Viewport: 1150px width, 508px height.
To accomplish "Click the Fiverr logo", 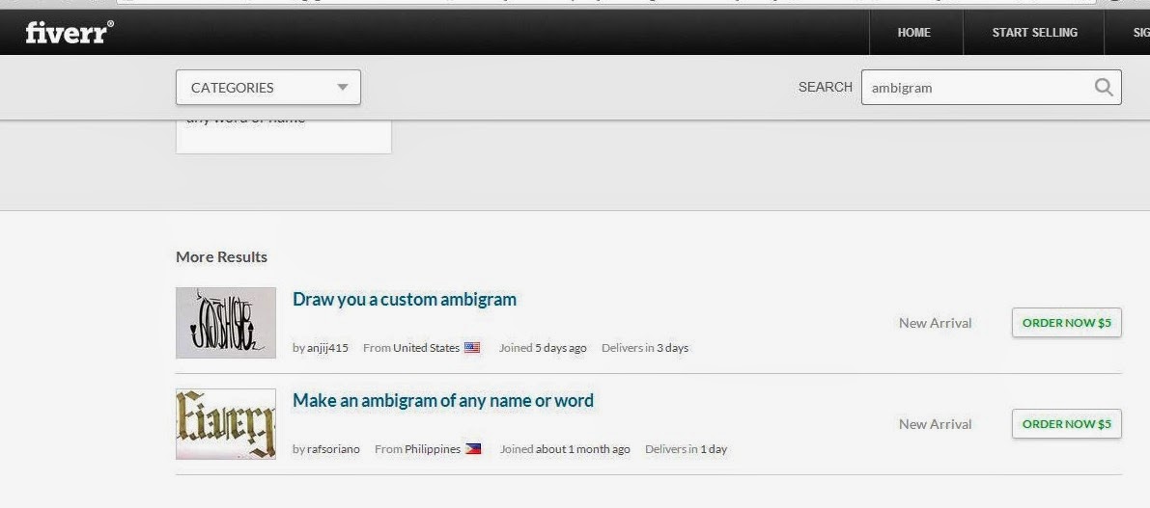I will tap(70, 32).
